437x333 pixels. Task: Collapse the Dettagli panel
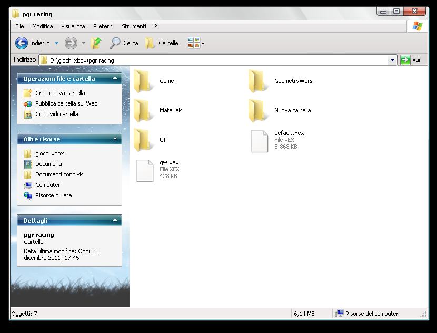[x=115, y=220]
